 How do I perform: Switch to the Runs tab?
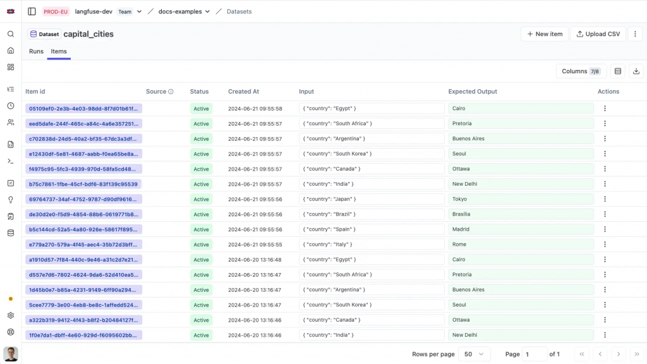click(36, 51)
